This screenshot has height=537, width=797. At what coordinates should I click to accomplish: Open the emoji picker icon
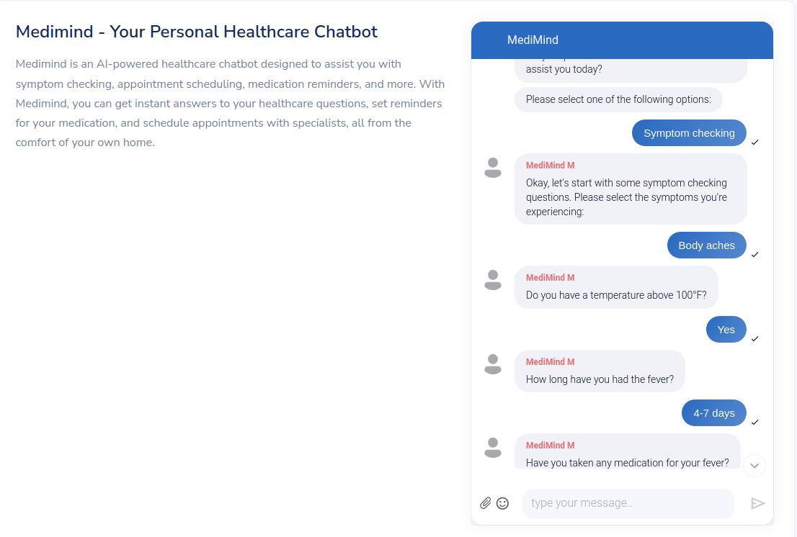[502, 502]
